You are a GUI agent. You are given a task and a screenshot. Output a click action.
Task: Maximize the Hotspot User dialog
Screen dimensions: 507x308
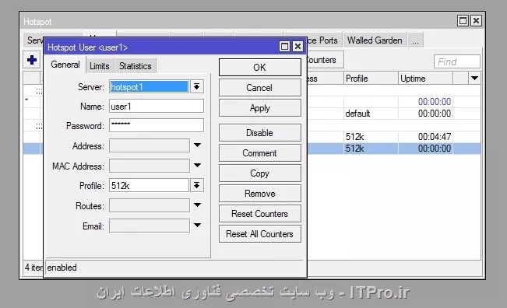point(284,47)
